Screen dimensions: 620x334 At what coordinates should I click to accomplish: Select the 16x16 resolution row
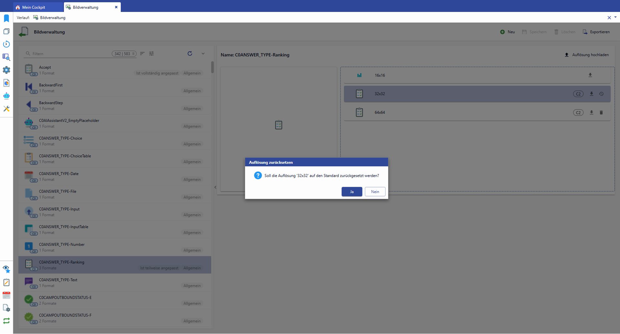[x=477, y=75]
